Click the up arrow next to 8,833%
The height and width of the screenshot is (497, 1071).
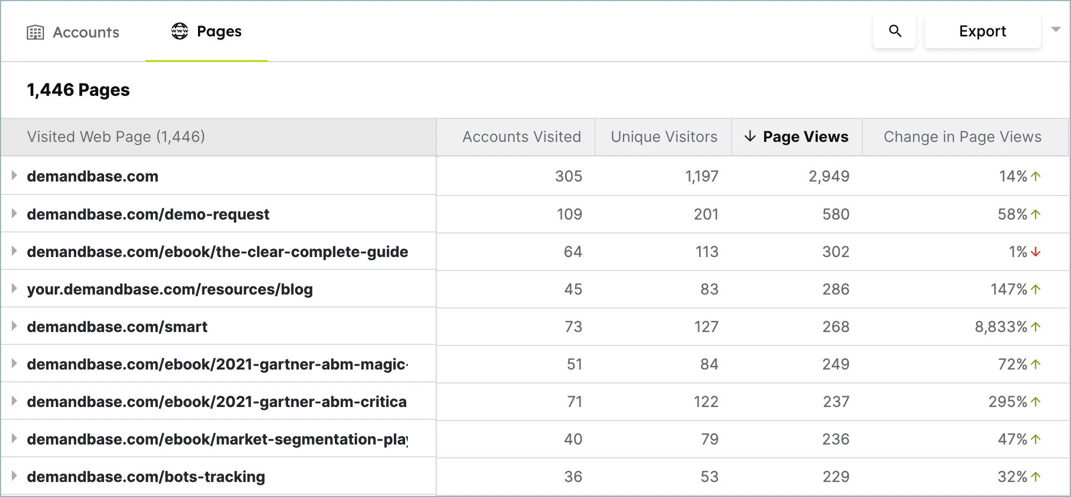(x=1036, y=327)
